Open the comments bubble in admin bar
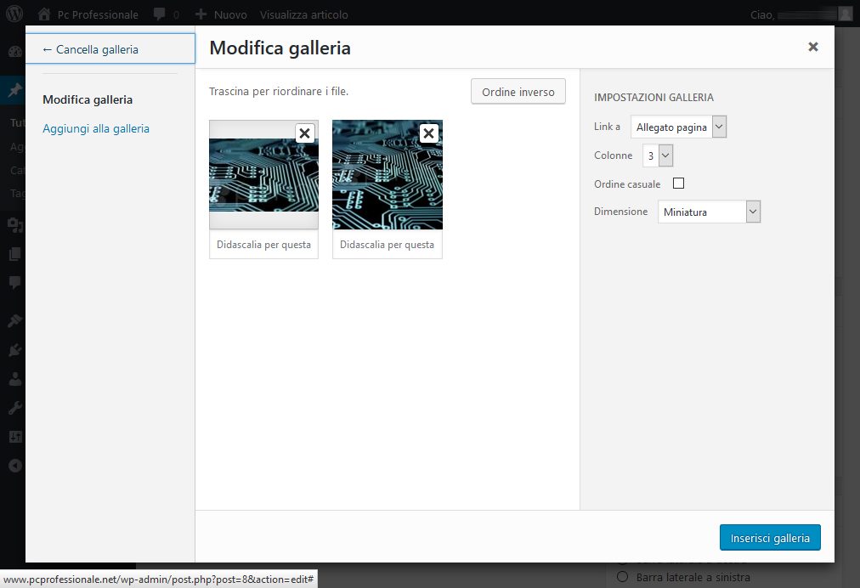This screenshot has height=588, width=860. [x=160, y=14]
